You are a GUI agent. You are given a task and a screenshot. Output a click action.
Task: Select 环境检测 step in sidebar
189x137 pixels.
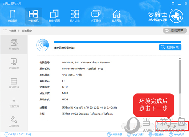click(x=14, y=45)
